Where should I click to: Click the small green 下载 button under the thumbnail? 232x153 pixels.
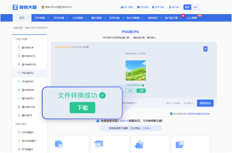click(141, 91)
